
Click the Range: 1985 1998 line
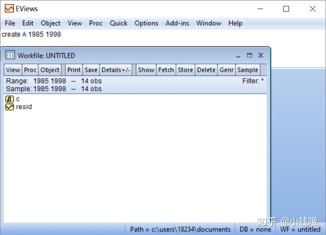click(54, 81)
